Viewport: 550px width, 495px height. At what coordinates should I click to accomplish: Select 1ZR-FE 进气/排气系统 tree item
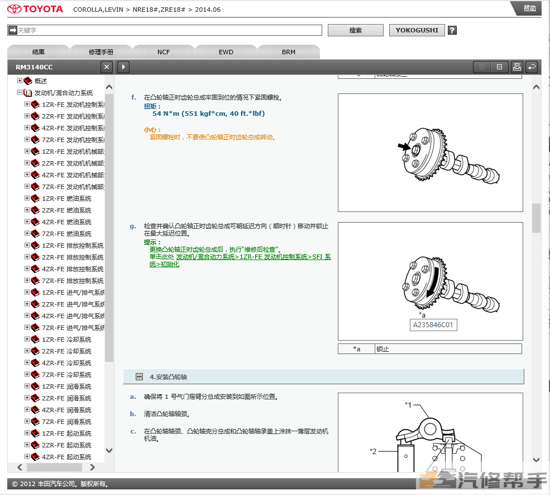(x=73, y=293)
